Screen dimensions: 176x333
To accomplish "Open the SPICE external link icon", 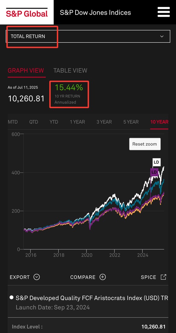I will [163, 277].
